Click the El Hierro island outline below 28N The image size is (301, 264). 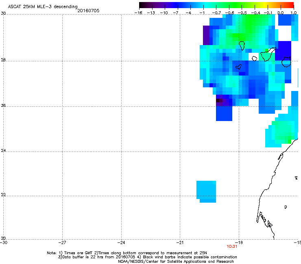[239, 67]
